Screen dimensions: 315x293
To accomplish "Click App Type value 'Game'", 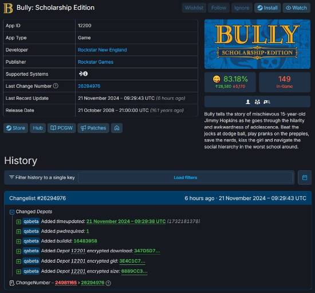I will [x=84, y=38].
